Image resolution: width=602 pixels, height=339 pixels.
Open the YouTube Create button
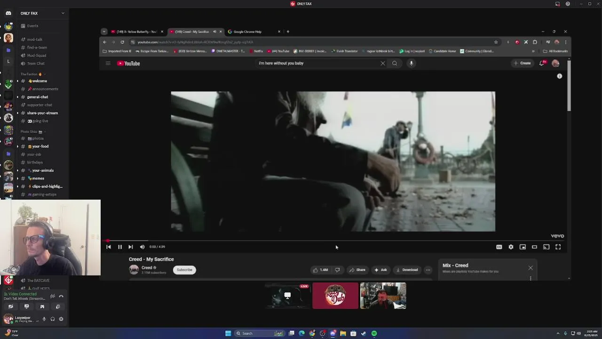523,63
